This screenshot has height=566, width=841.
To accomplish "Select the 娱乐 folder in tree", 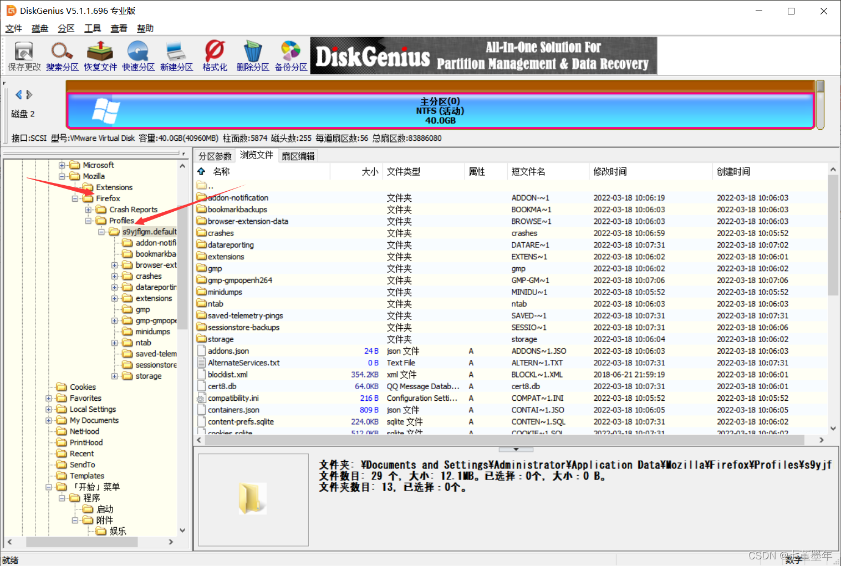I will tap(118, 531).
